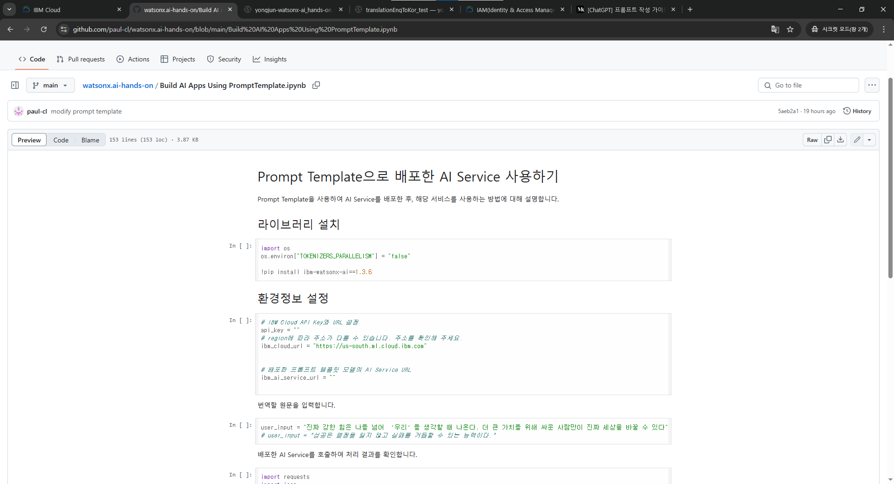The width and height of the screenshot is (894, 484).
Task: Open the tab search dropdown arrow
Action: pyautogui.click(x=9, y=9)
